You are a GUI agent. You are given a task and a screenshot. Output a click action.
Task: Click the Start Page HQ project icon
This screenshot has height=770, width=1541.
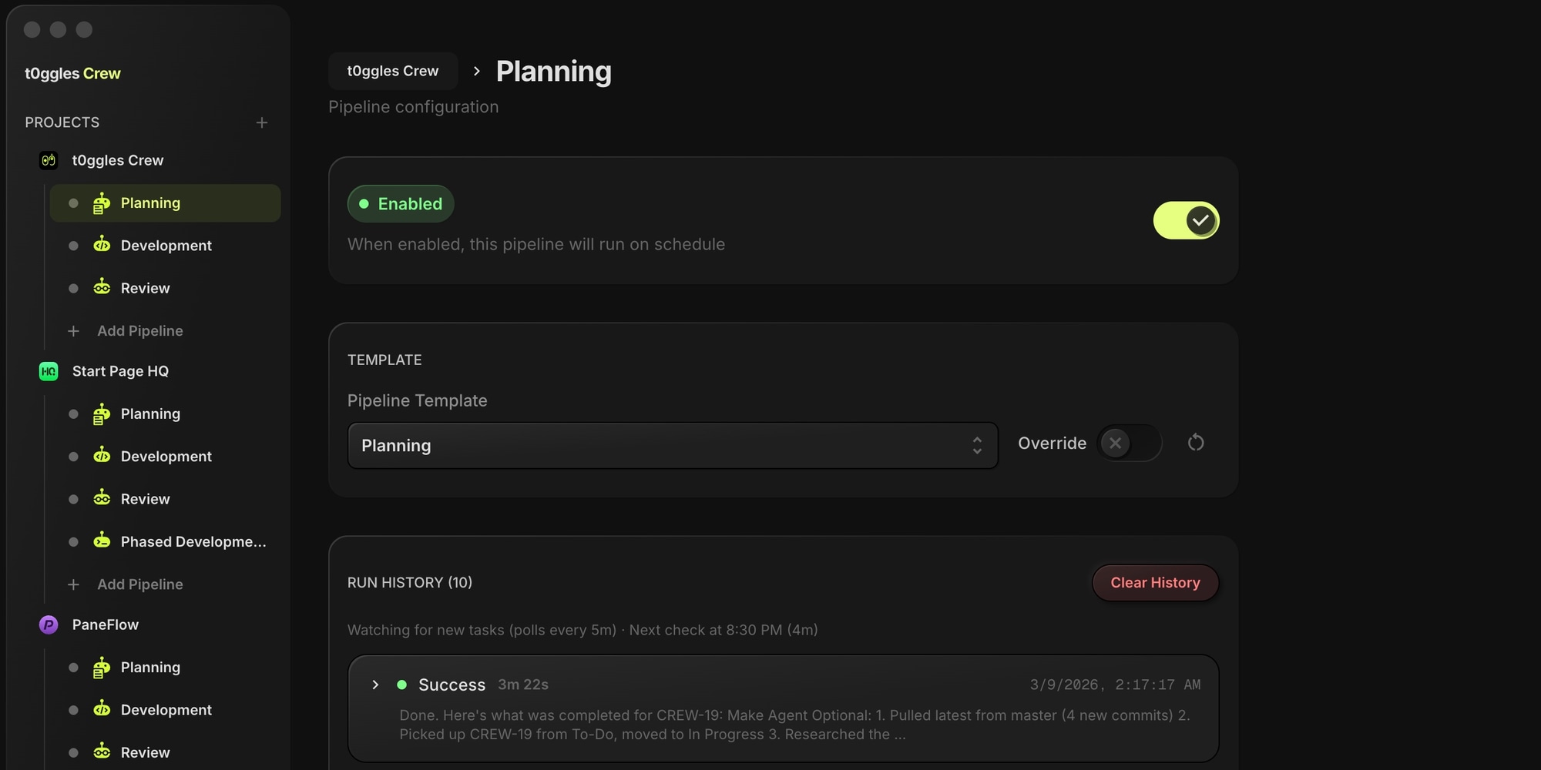pyautogui.click(x=49, y=371)
